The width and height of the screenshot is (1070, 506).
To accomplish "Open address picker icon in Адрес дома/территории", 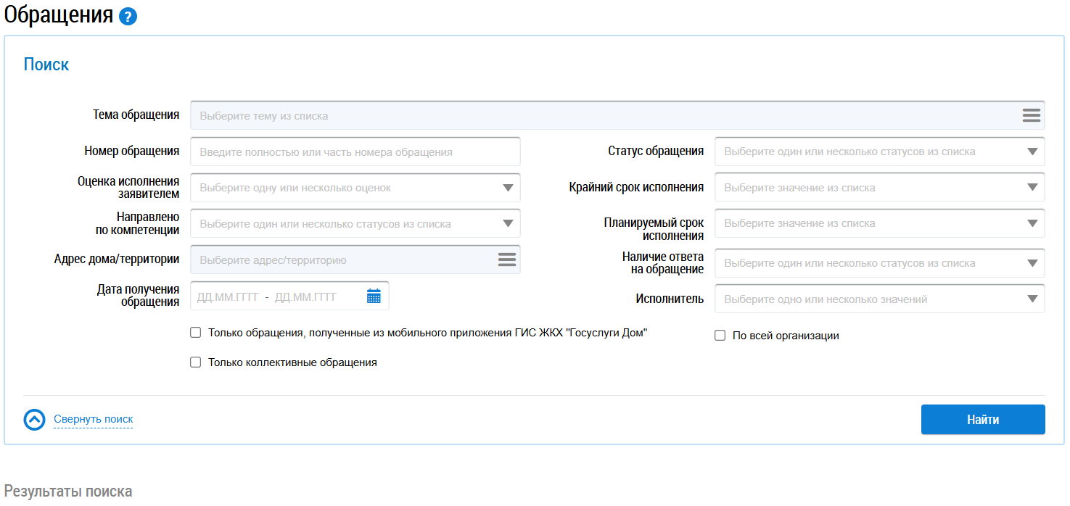I will pos(507,260).
